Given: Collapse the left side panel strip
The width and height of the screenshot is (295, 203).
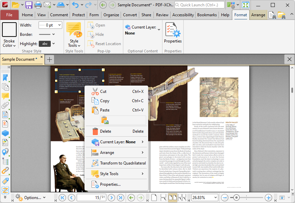Looking at the screenshot, I should [x=9, y=67].
